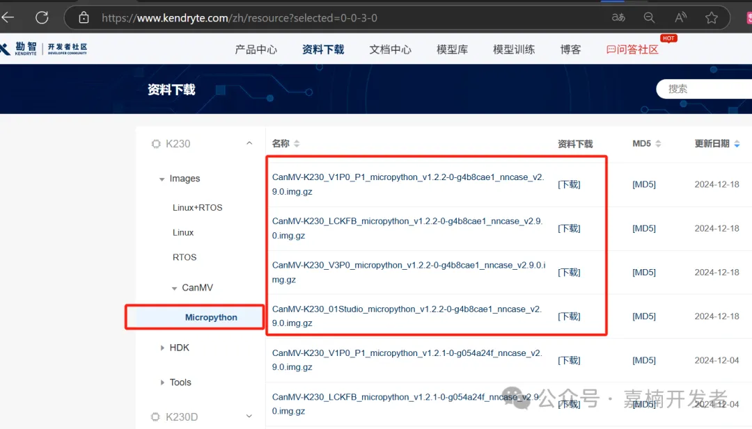Expand the K230D section
752x429 pixels.
(249, 416)
